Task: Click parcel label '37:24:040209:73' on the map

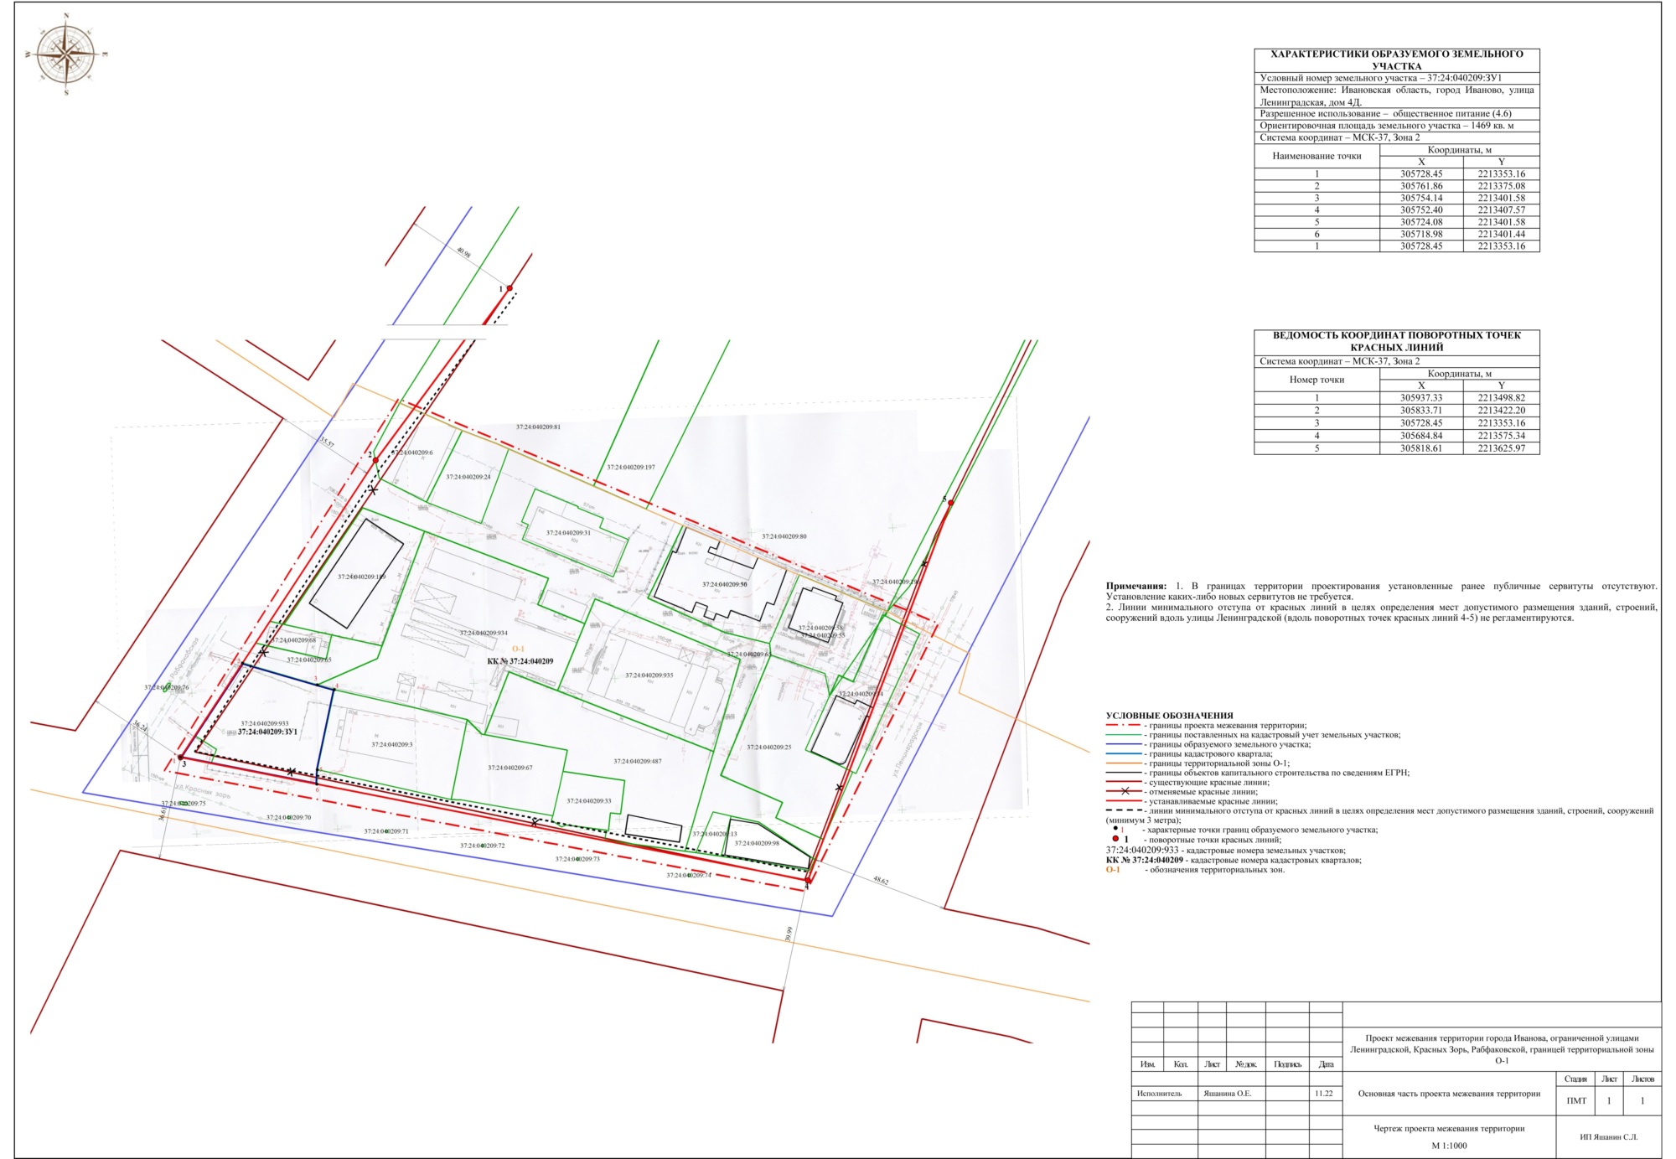Action: point(577,860)
